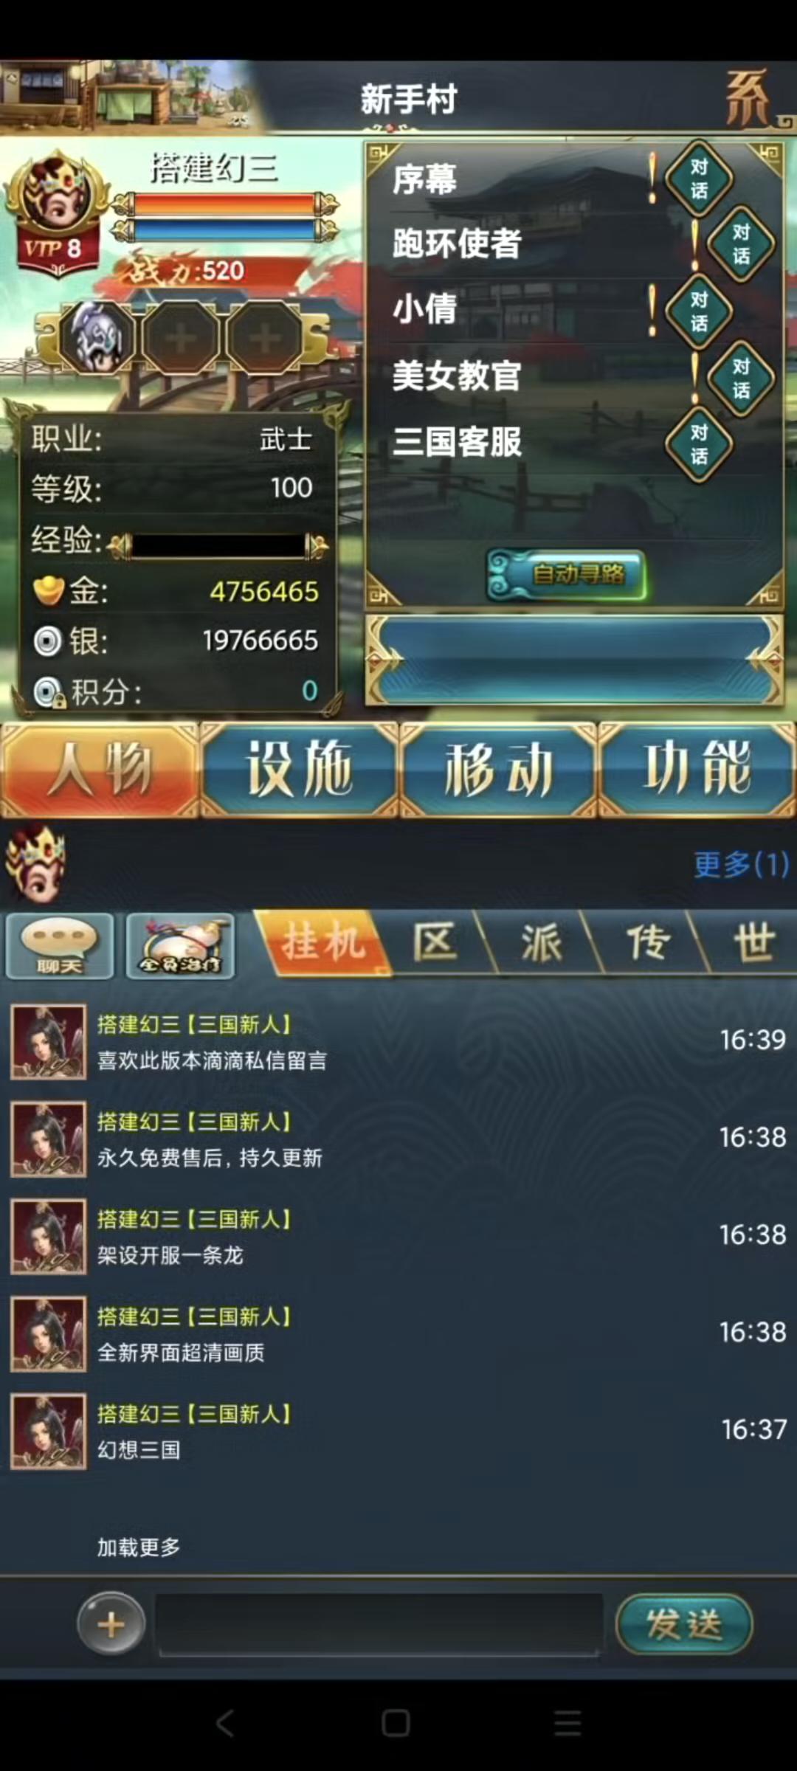Switch to the 挂机 chat tab
Image resolution: width=797 pixels, height=1771 pixels.
(x=322, y=942)
